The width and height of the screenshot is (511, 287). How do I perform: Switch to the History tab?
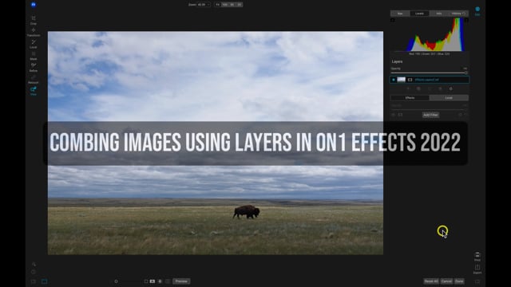point(458,14)
